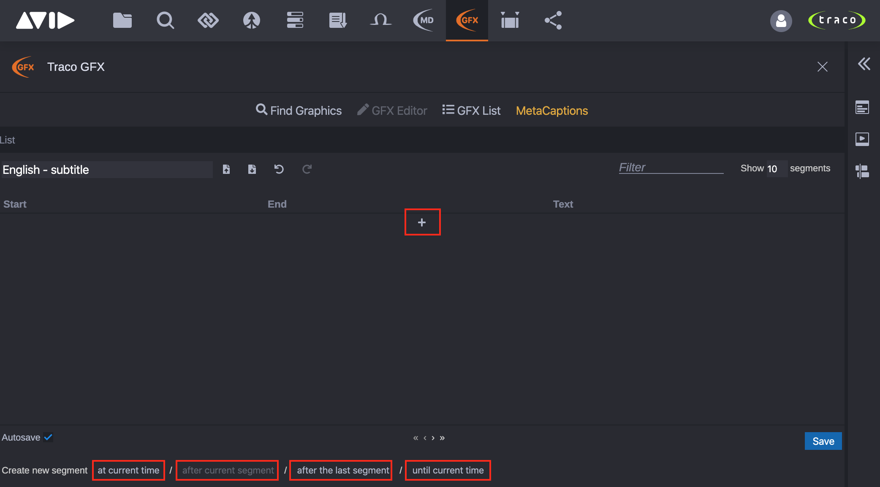Select the GFX app in top bar
The height and width of the screenshot is (487, 880).
pyautogui.click(x=467, y=20)
